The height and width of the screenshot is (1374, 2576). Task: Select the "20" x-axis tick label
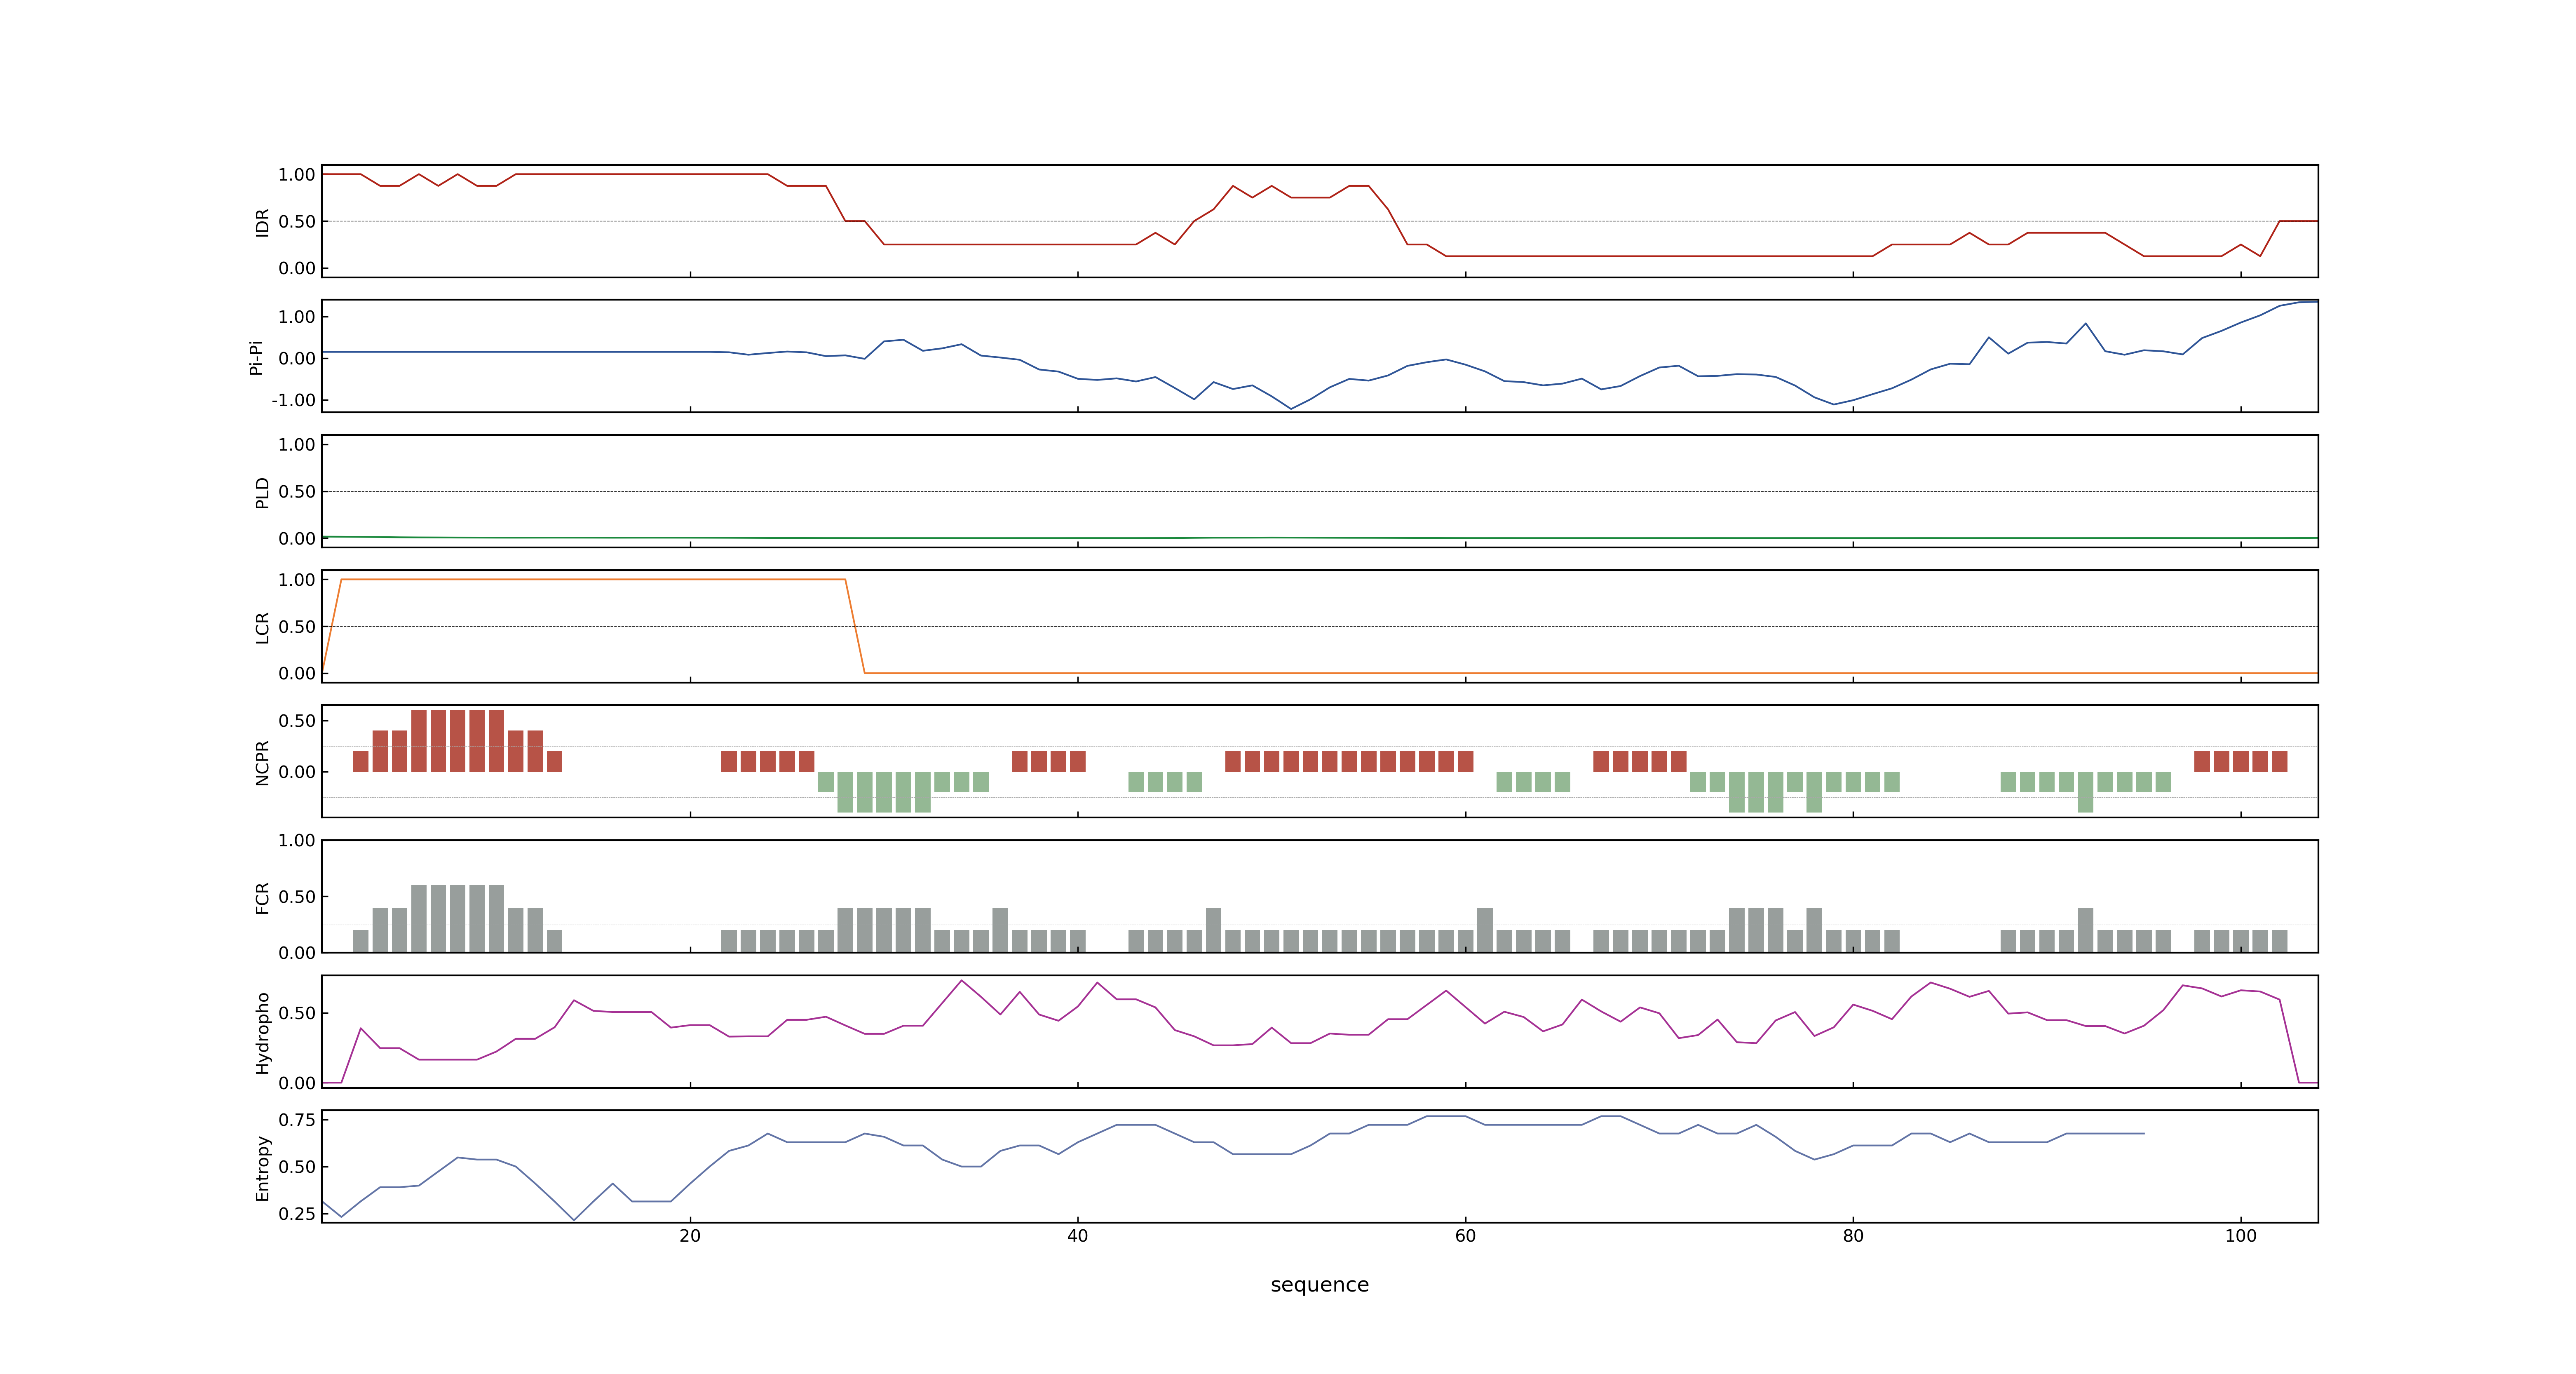690,1235
